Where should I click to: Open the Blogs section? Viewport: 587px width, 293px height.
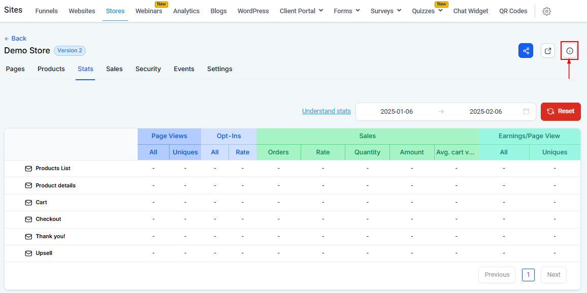219,11
